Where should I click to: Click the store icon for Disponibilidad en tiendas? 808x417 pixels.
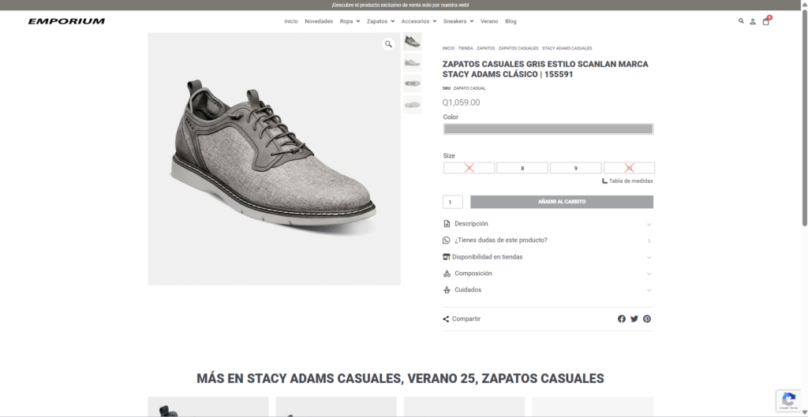click(x=447, y=257)
